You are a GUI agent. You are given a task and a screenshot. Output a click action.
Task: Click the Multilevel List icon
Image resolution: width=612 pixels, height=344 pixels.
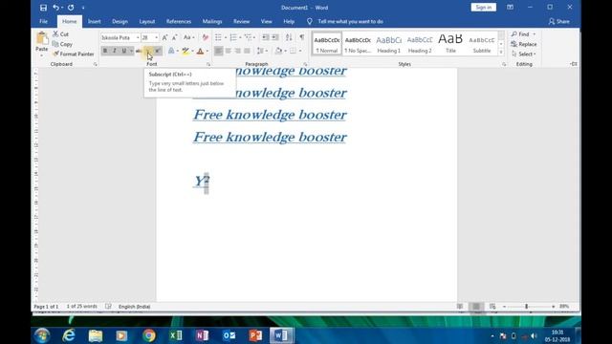coord(248,37)
